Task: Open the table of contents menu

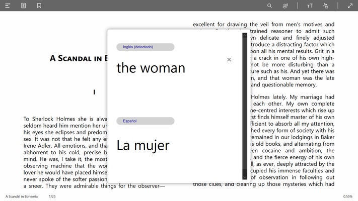Action: [x=8, y=6]
